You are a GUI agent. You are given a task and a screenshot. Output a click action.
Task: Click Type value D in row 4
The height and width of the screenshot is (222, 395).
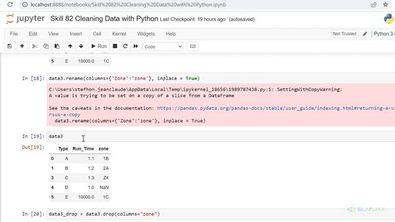tap(67, 187)
